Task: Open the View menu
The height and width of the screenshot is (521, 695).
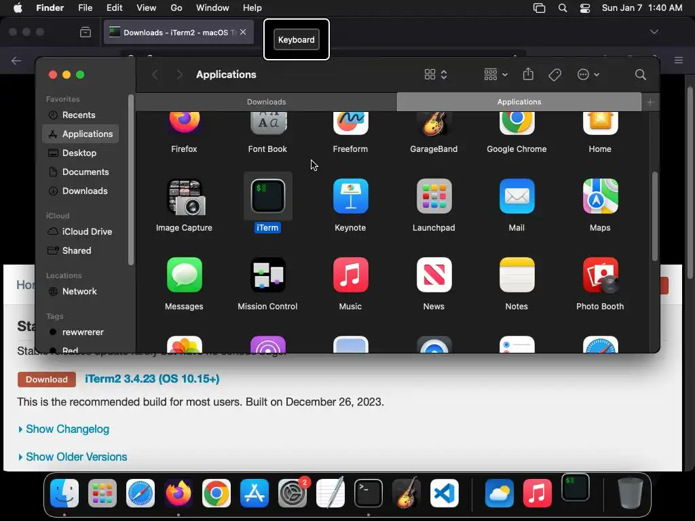Action: click(x=147, y=8)
